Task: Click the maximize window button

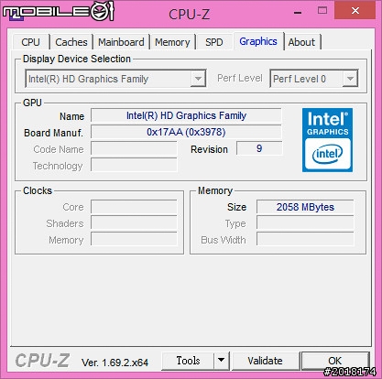Action: point(322,11)
